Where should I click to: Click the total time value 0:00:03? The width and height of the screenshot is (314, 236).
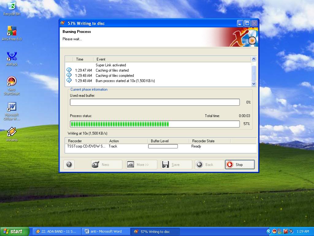pos(244,116)
